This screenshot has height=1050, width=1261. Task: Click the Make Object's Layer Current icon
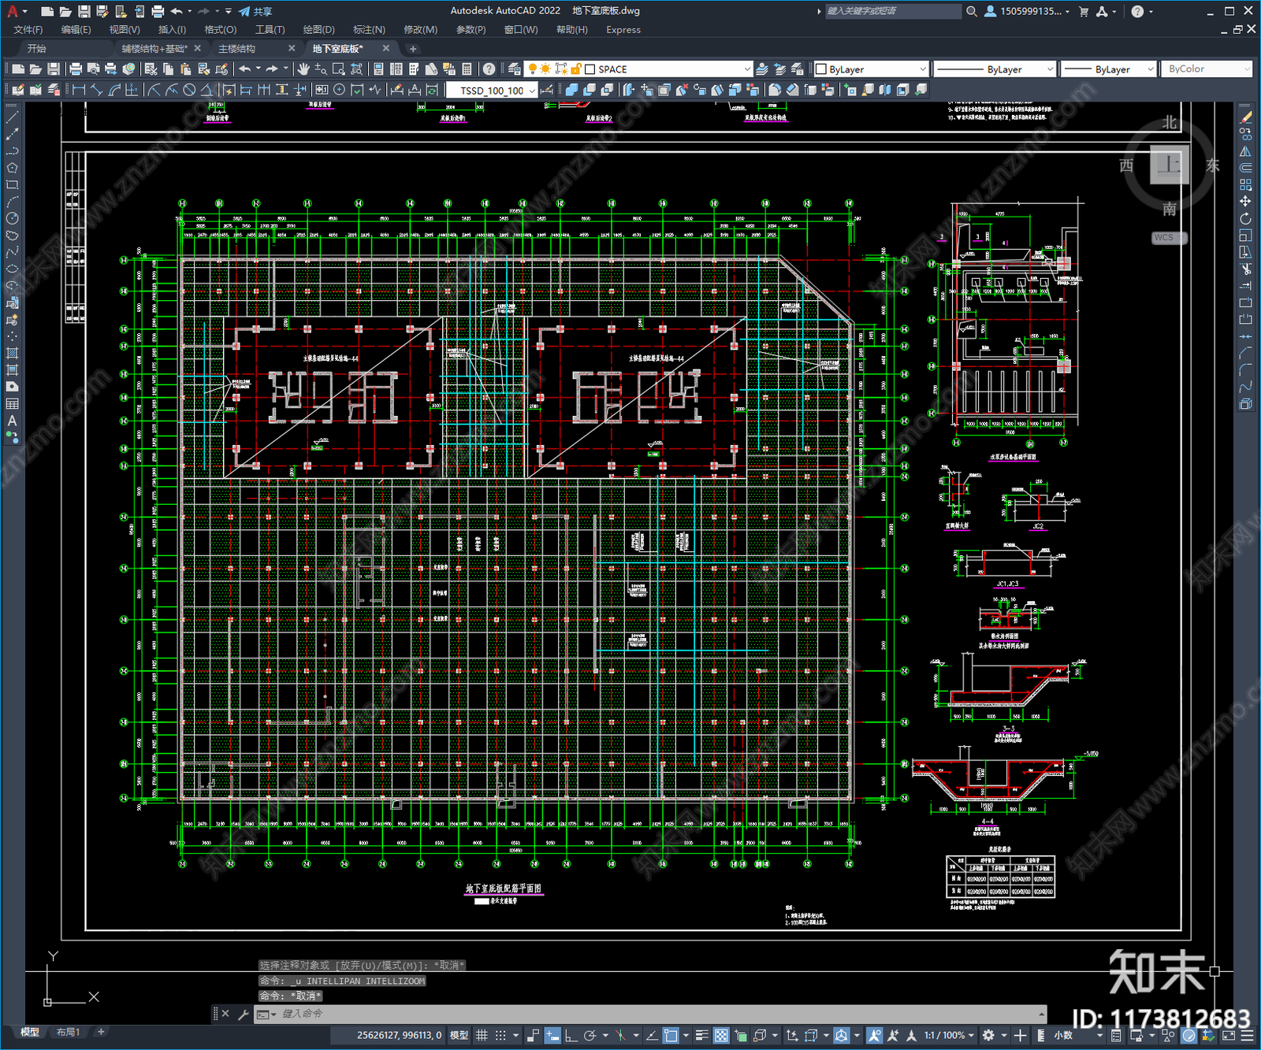click(762, 69)
